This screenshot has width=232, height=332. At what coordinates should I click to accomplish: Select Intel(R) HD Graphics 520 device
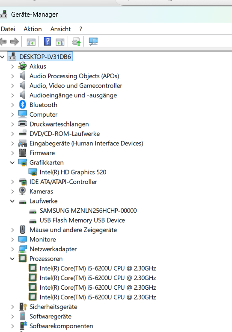point(73,172)
